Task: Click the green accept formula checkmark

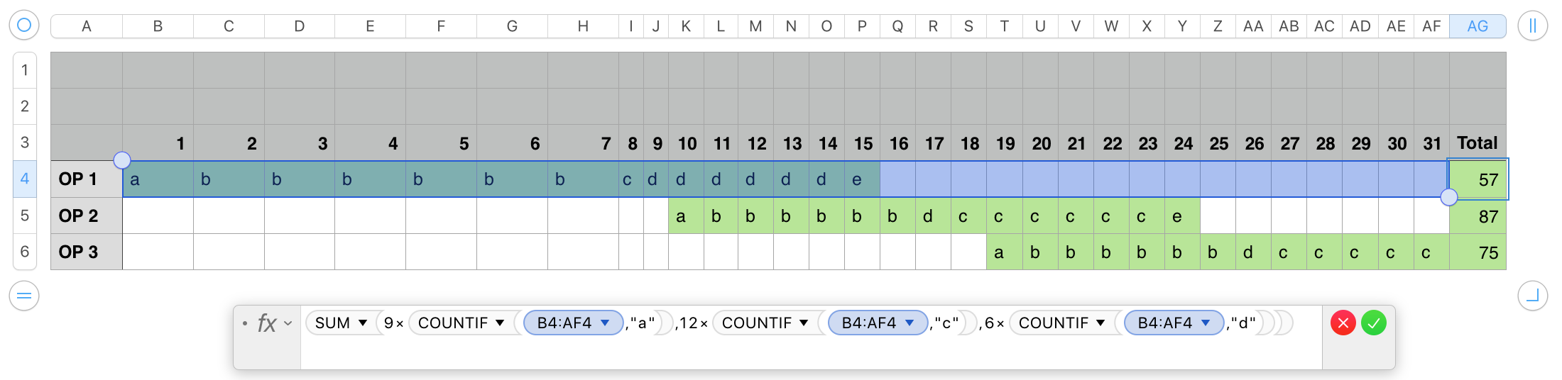Action: pyautogui.click(x=1374, y=323)
